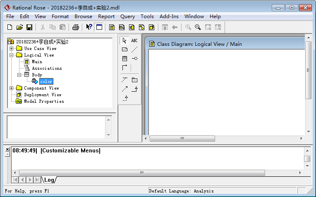Browse Deployment Diagram toolbar icon
The width and height of the screenshot is (316, 197).
(151, 27)
